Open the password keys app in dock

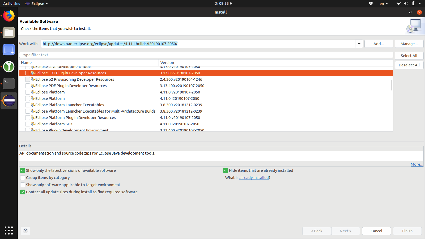9,67
